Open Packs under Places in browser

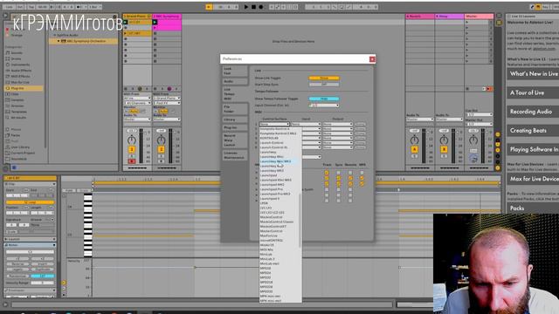16,135
